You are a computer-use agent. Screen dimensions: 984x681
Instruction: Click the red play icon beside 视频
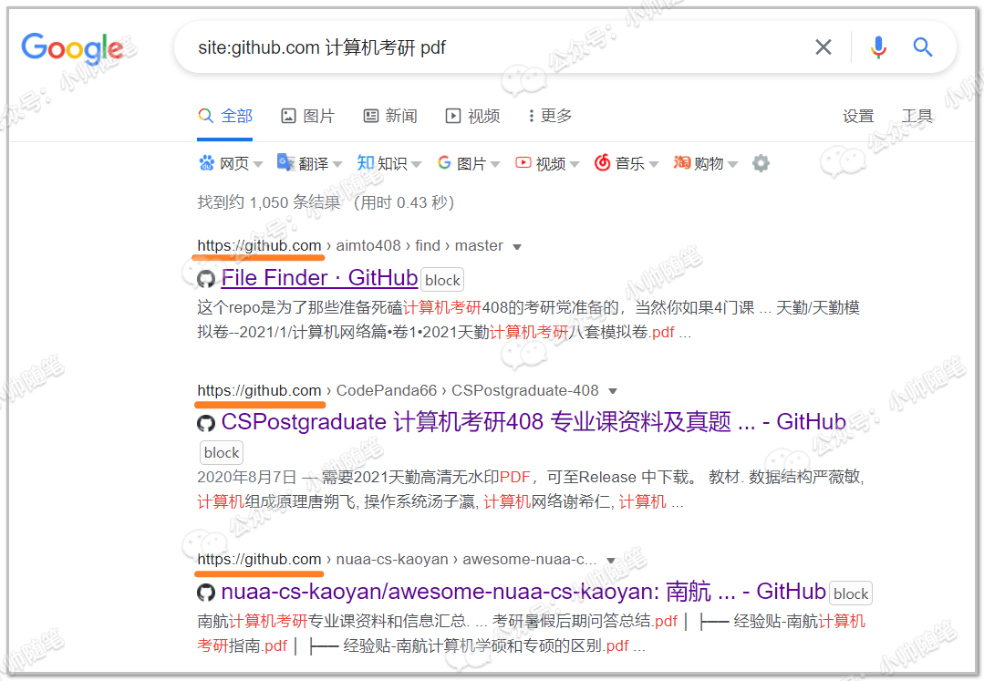point(523,162)
